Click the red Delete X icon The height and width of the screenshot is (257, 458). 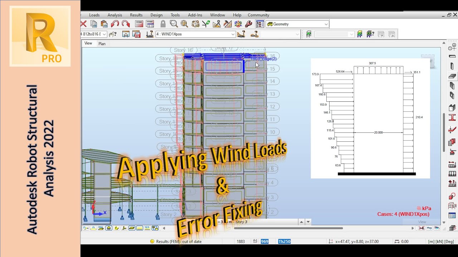tap(83, 24)
